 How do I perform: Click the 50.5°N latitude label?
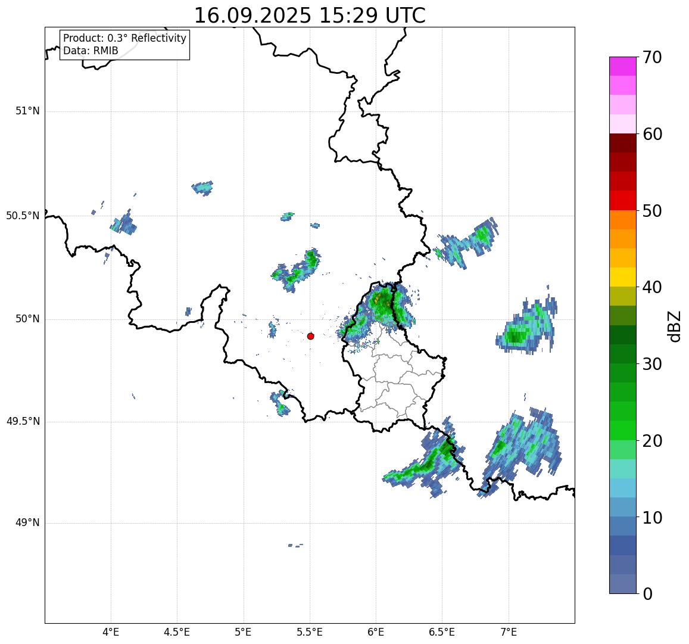tap(23, 216)
